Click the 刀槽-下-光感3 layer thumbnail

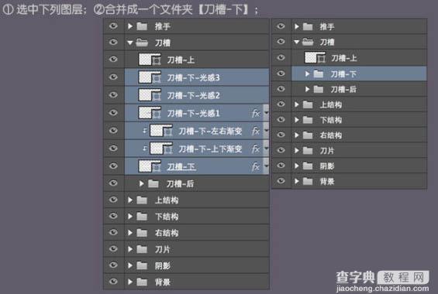[x=145, y=77]
